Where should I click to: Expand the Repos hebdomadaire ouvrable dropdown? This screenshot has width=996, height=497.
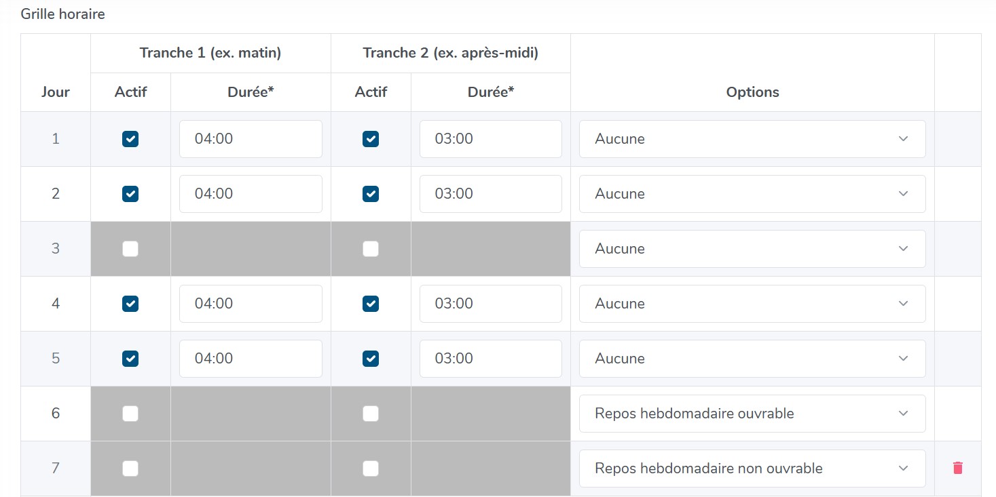point(752,414)
